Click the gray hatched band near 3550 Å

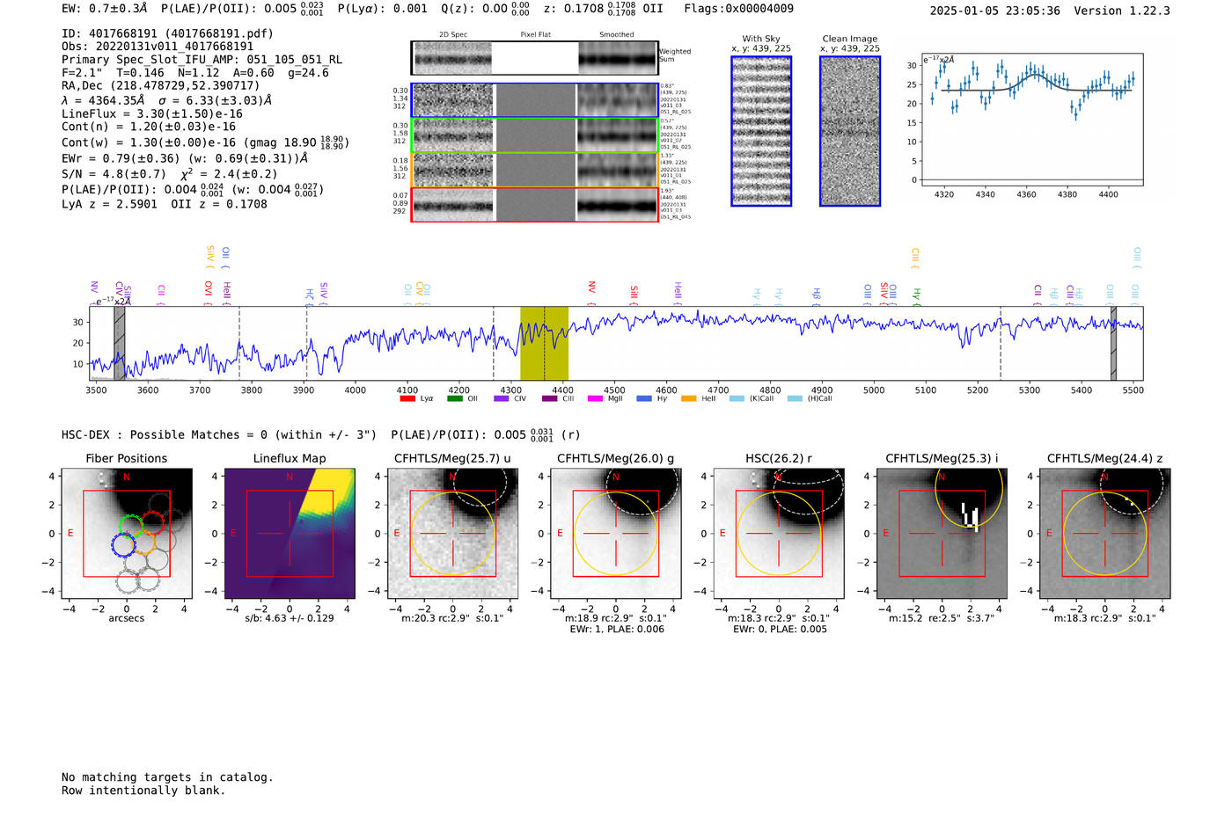pyautogui.click(x=120, y=343)
